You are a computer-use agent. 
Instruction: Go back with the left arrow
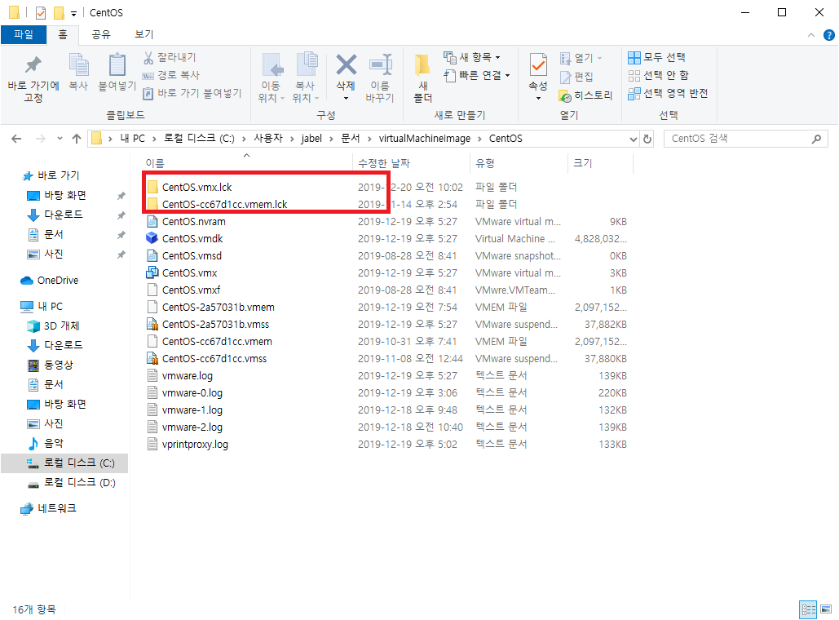point(16,139)
